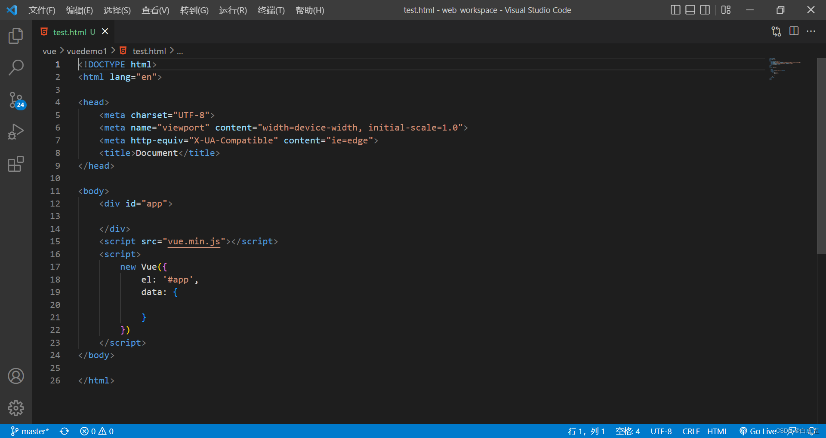
Task: Click 'UTF-8' charset value on line 5
Action: tap(191, 115)
